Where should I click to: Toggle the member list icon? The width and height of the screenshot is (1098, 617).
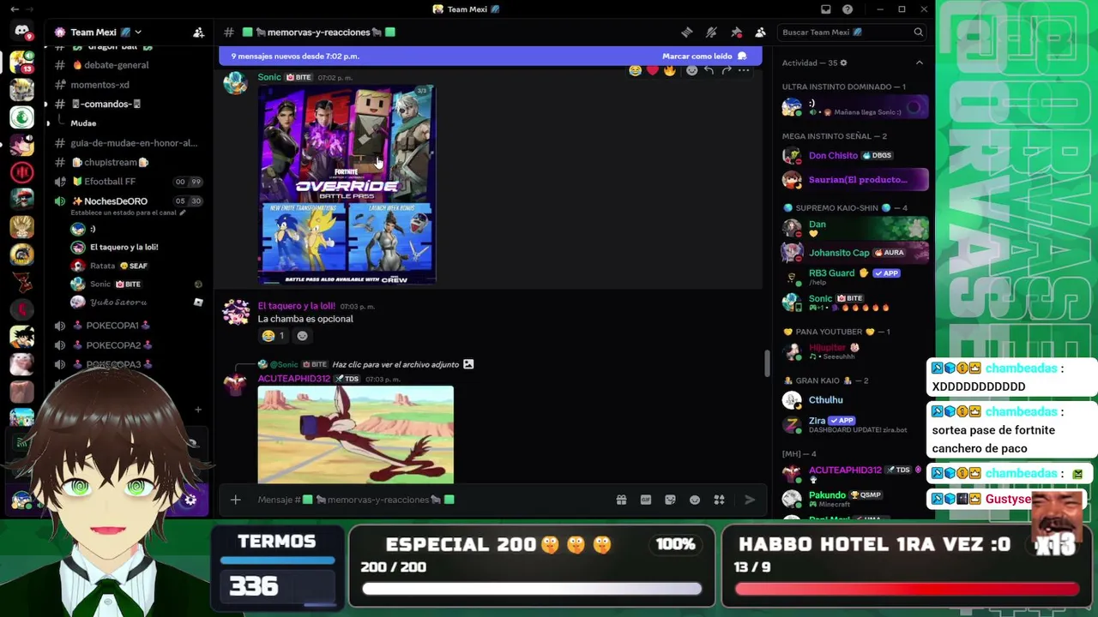click(x=760, y=33)
